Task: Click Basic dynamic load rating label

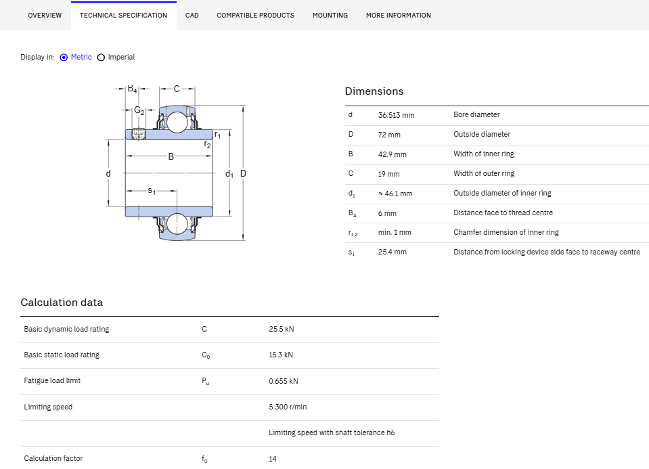Action: (66, 329)
